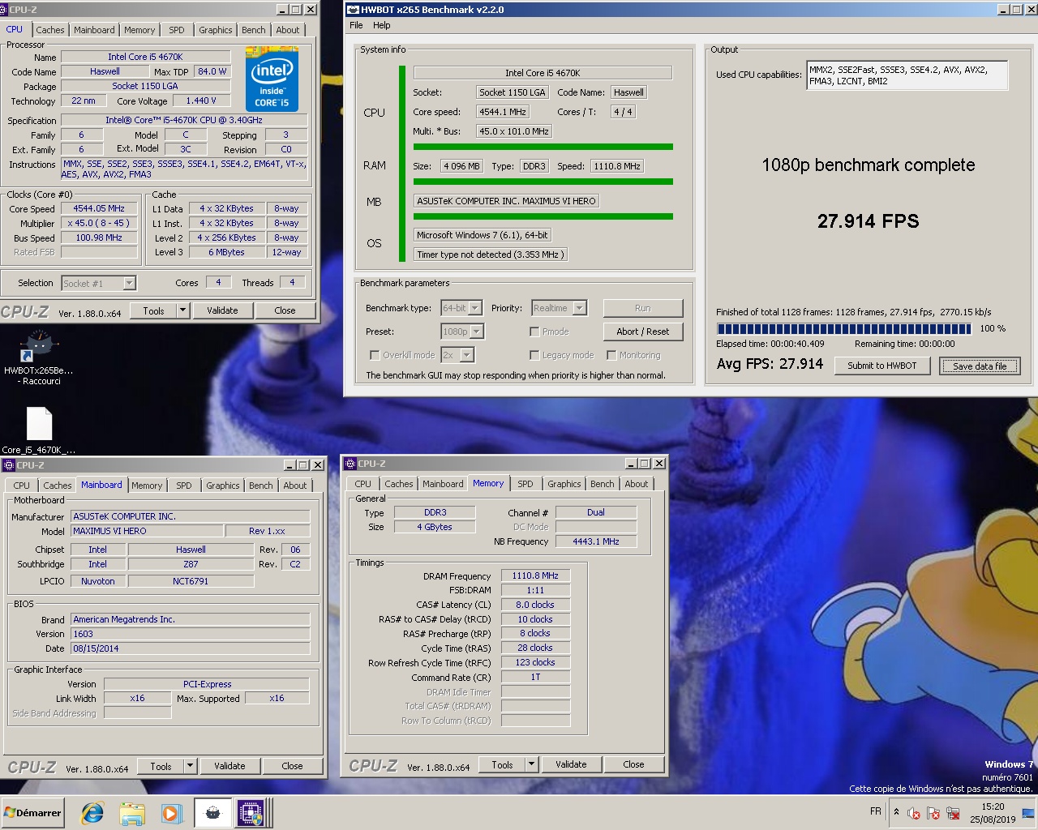The width and height of the screenshot is (1038, 830).
Task: Switch to Caches tab in CPU-Z CPU window
Action: (49, 30)
